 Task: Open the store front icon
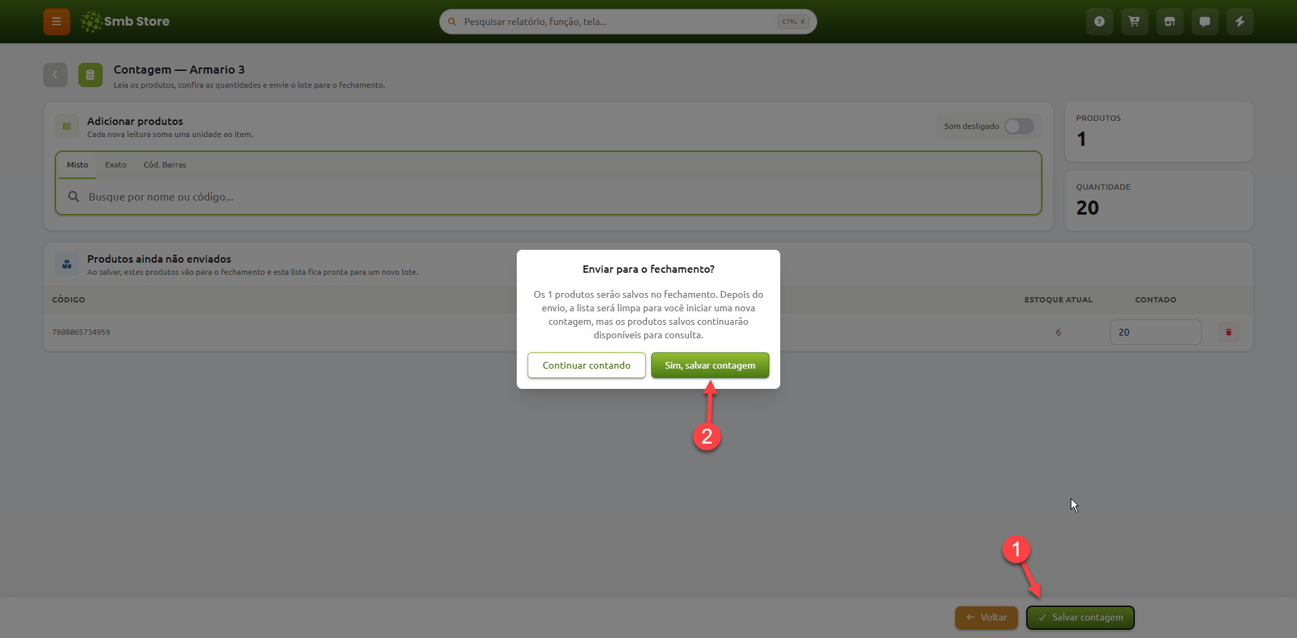pyautogui.click(x=1169, y=22)
